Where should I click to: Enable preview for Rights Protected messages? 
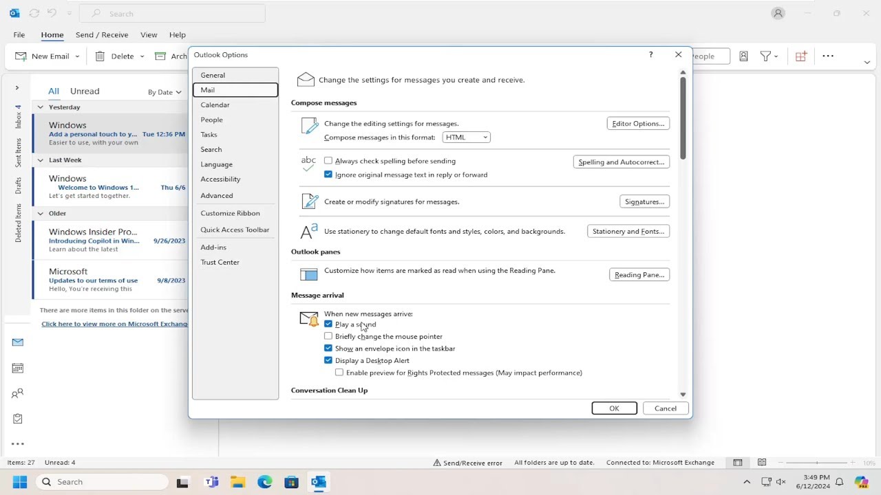click(x=339, y=373)
